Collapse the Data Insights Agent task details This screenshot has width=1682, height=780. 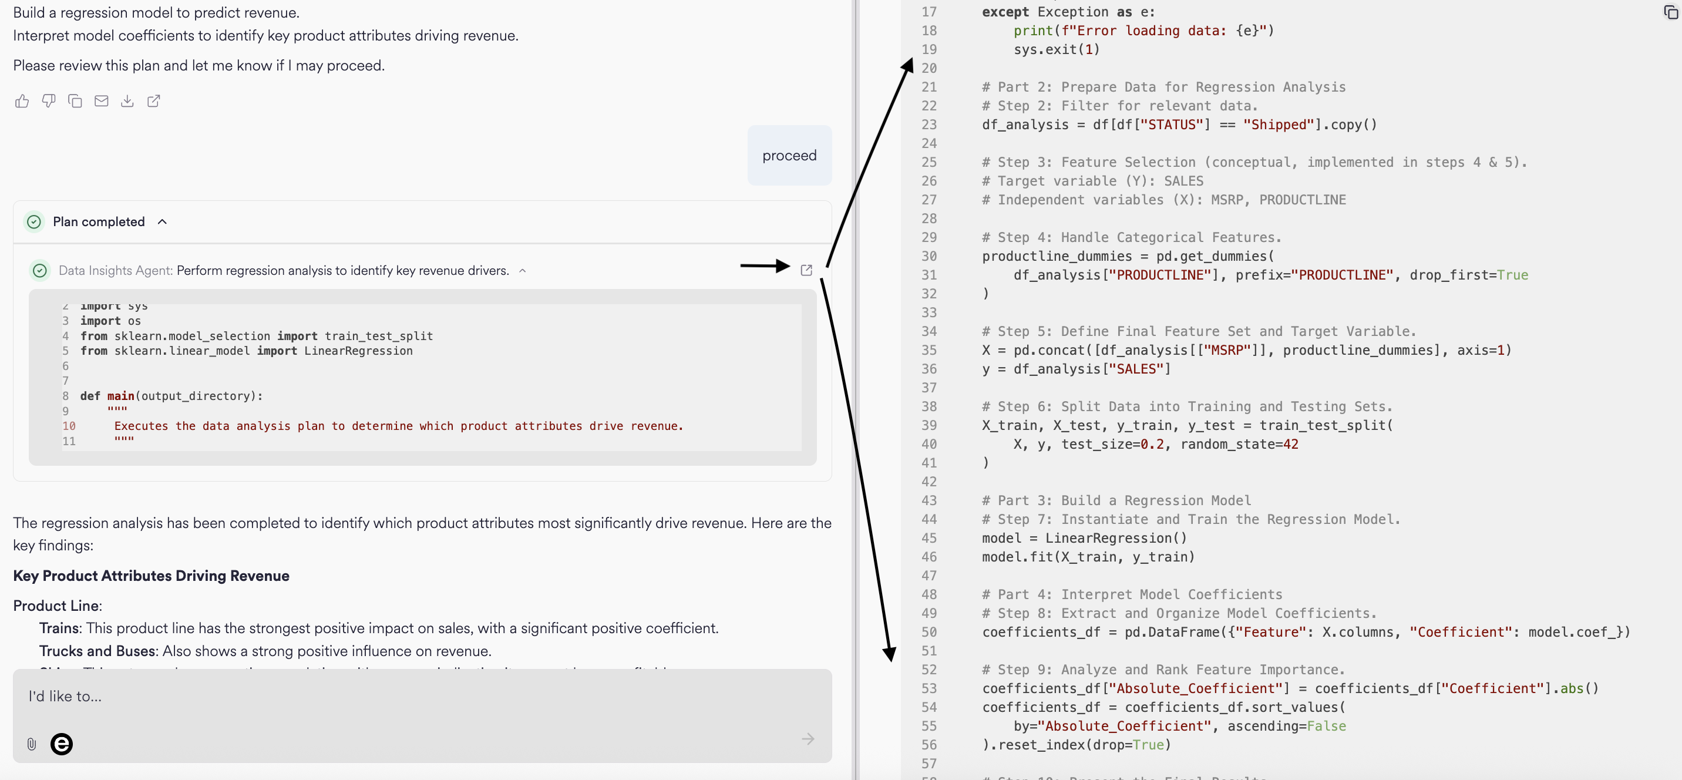point(522,270)
